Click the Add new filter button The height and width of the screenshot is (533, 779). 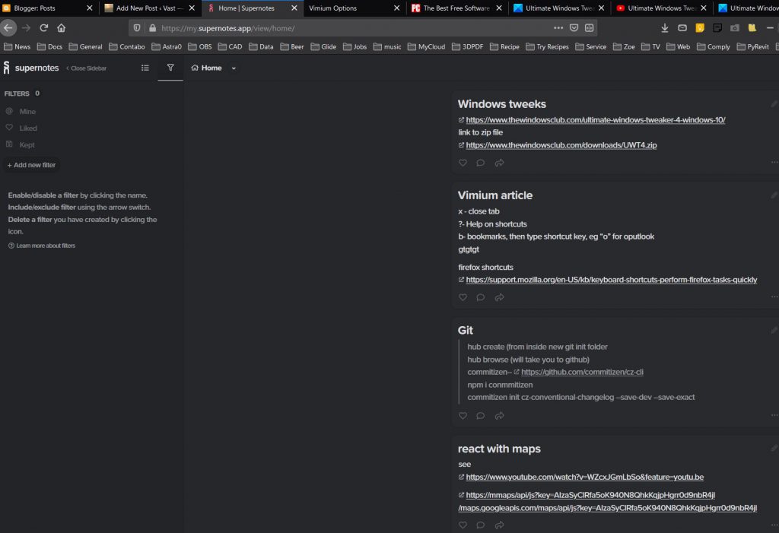(31, 165)
